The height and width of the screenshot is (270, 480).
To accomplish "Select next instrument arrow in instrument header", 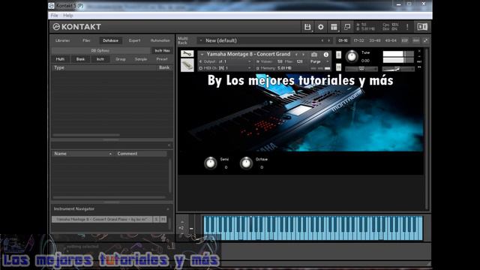I will pos(303,55).
